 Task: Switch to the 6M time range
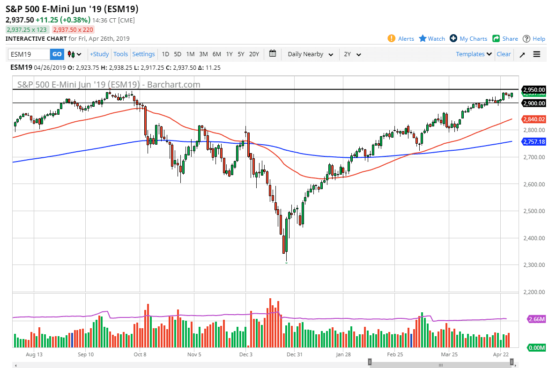coord(216,54)
